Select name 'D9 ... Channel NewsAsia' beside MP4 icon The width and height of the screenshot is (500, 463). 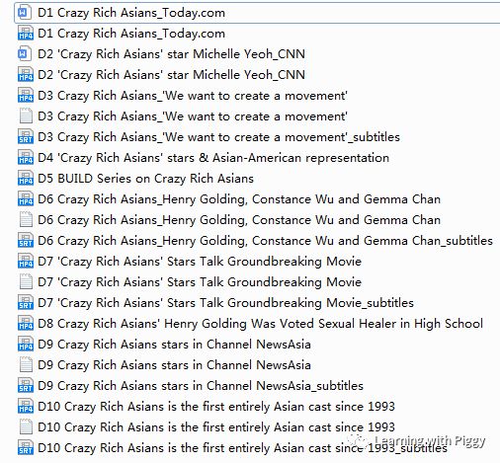coord(174,345)
